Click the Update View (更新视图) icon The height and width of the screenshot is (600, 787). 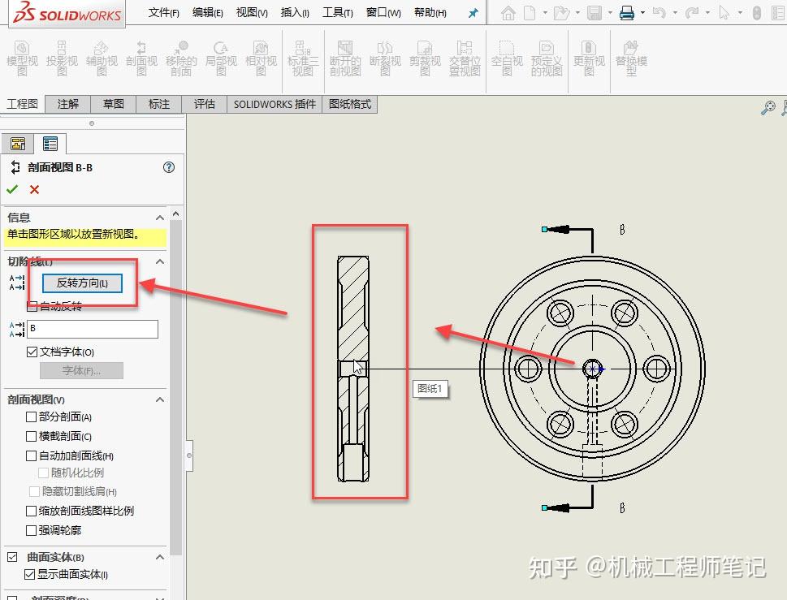coord(590,58)
